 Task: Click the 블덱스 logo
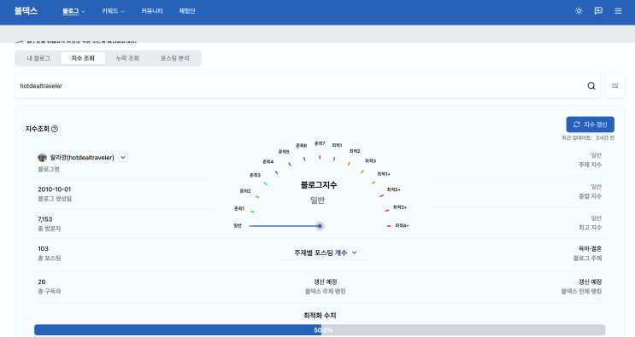tap(26, 11)
